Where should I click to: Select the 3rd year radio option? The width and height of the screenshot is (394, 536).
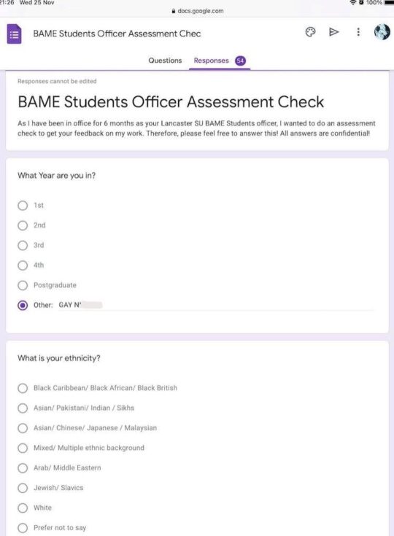tap(23, 246)
